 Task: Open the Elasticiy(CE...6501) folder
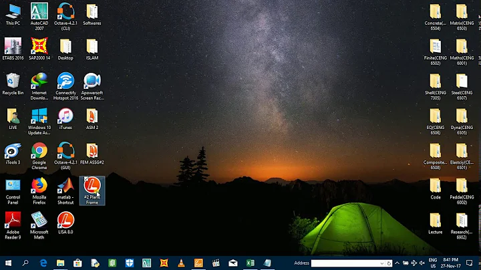pos(462,156)
